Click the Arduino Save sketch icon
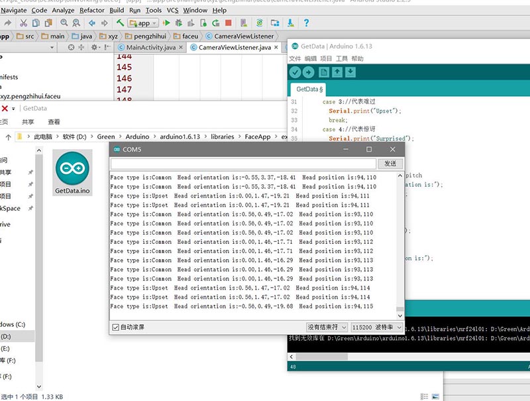Image resolution: width=530 pixels, height=401 pixels. pos(350,72)
